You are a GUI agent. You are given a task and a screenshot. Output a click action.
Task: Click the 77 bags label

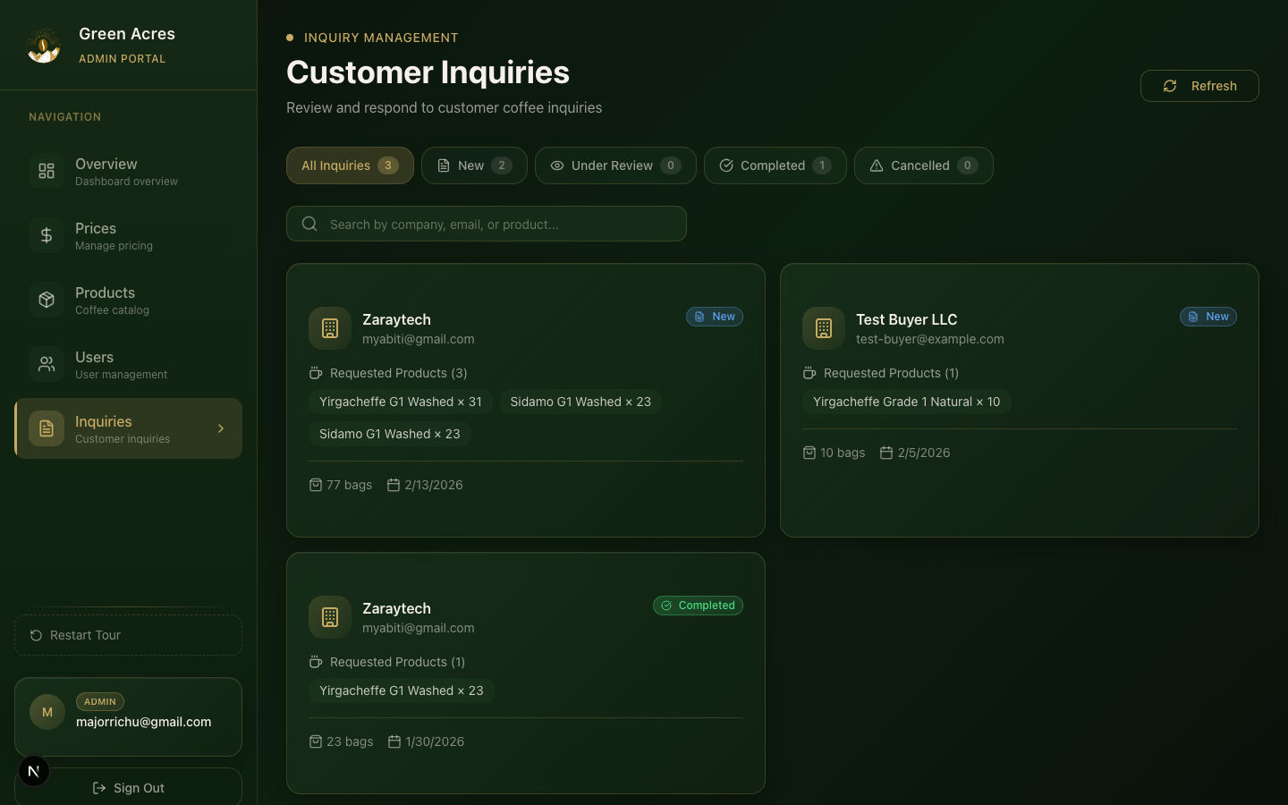tap(349, 485)
